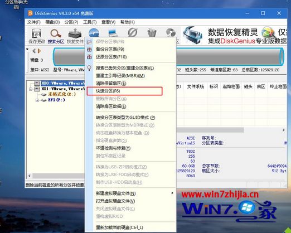
Task: Click the HD0 disk drive icon in tree
Action: (x=37, y=83)
